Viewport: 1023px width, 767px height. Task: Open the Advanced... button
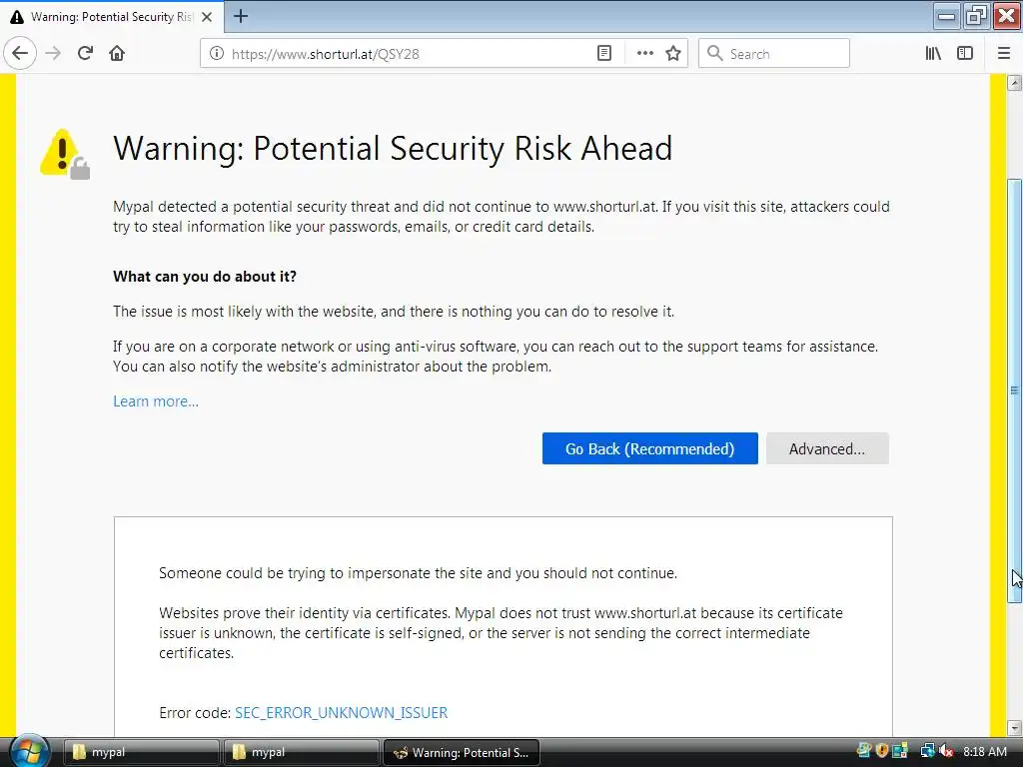[827, 448]
